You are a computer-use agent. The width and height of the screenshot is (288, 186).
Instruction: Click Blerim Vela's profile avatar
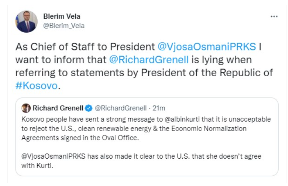click(26, 21)
